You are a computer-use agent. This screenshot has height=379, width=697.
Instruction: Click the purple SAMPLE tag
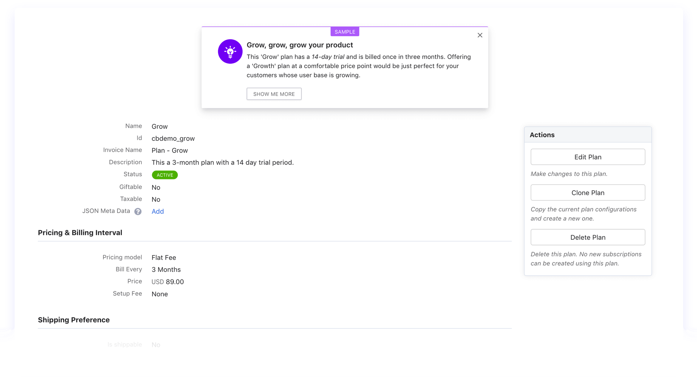point(345,32)
